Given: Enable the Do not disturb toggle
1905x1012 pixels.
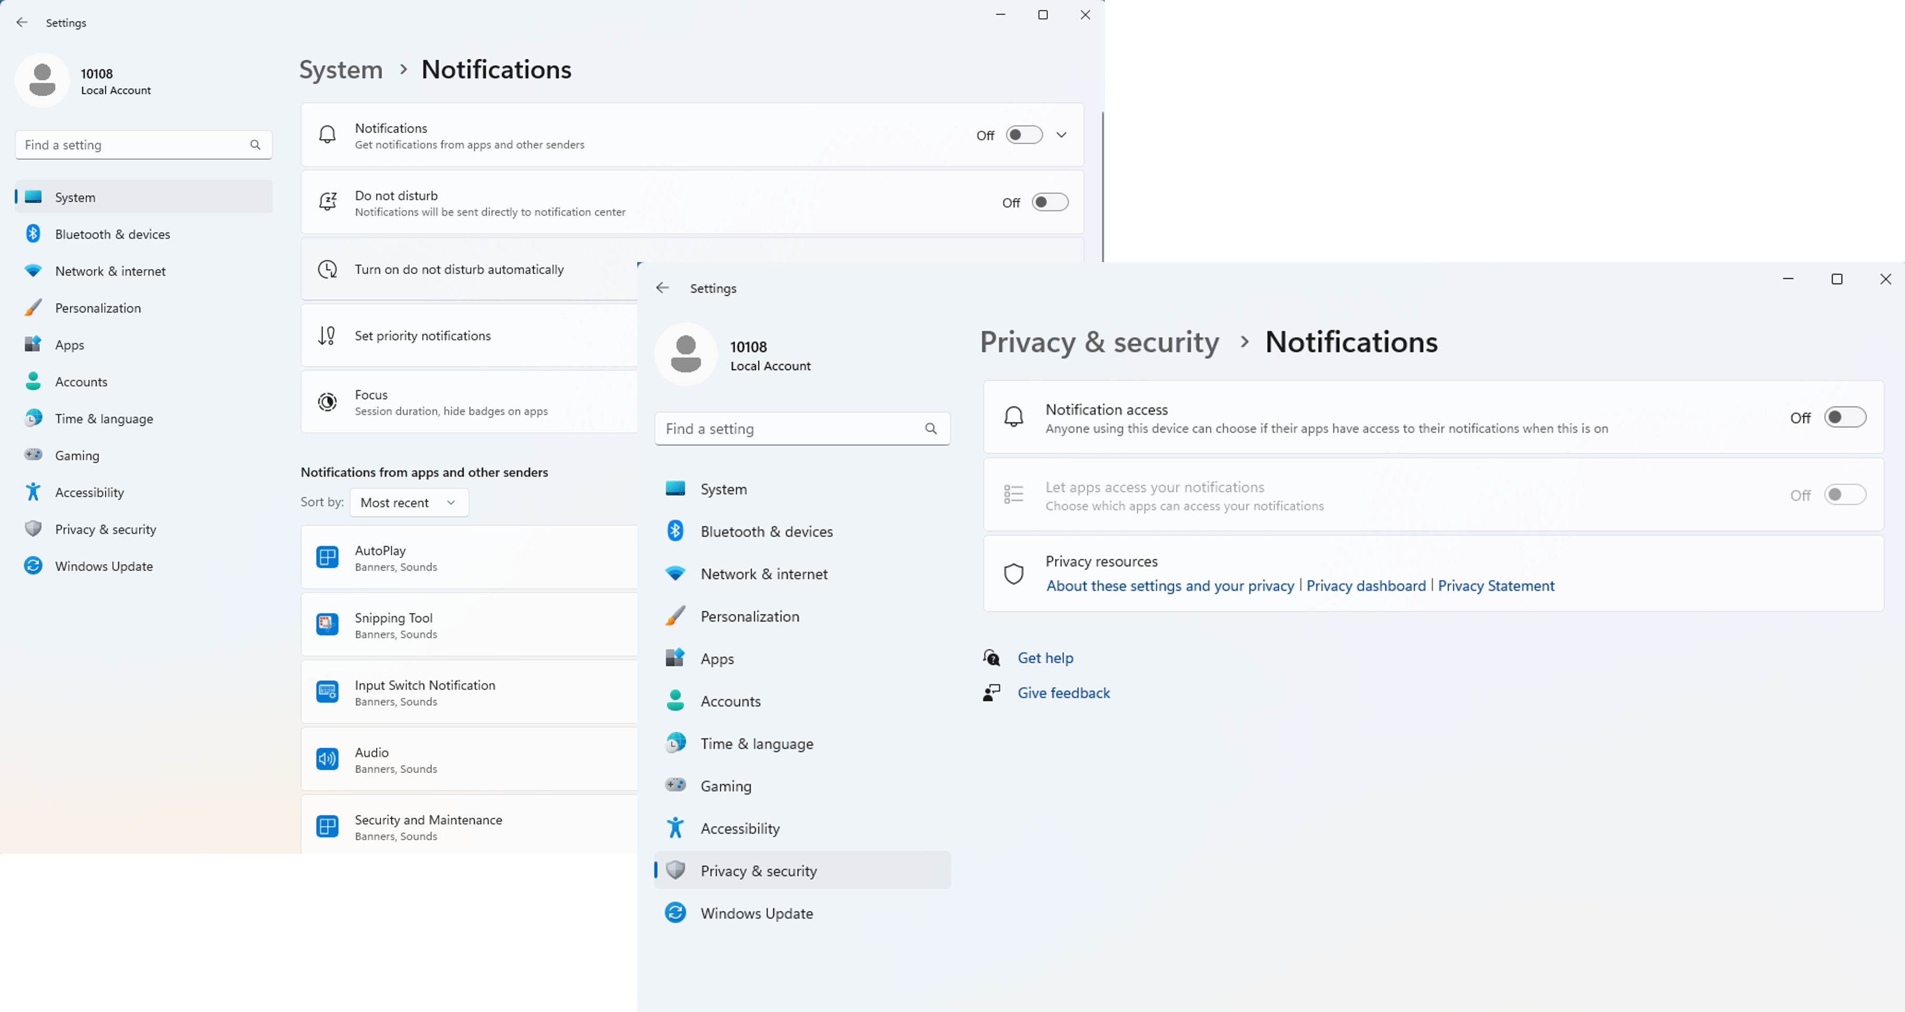Looking at the screenshot, I should 1049,203.
